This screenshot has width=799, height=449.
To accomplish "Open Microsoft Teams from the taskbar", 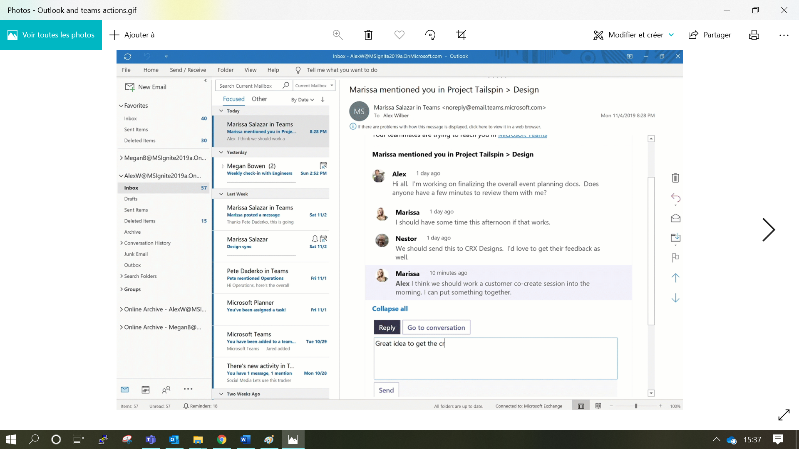I will click(x=151, y=439).
